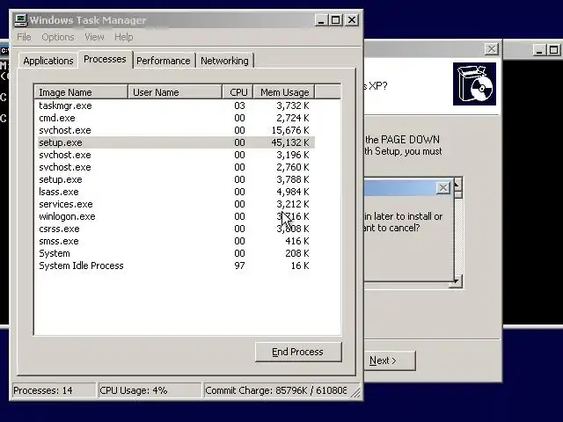Select the taskmgr.exe process row
The image size is (563, 422).
click(x=176, y=105)
